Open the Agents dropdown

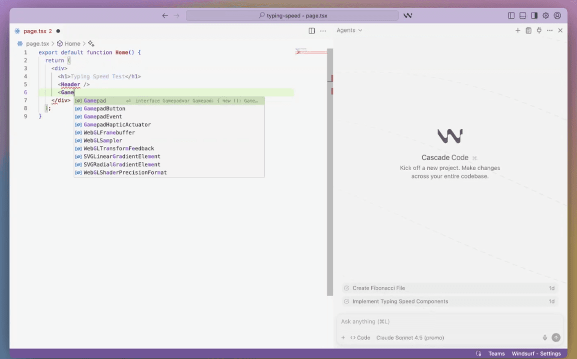pos(349,30)
